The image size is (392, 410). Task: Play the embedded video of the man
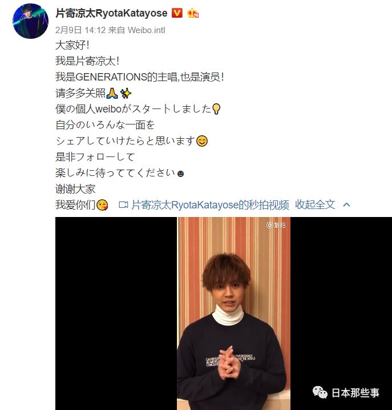point(234,313)
